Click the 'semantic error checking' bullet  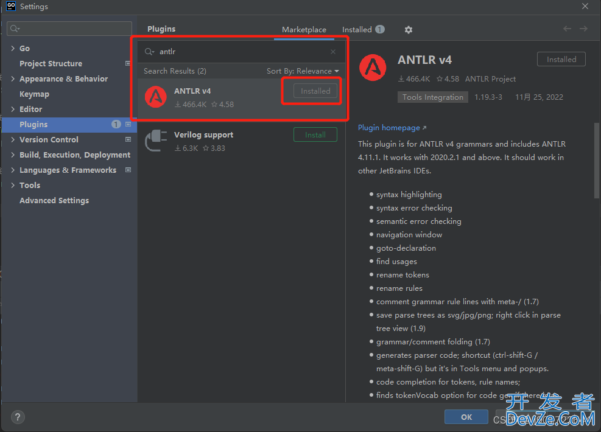pos(418,221)
